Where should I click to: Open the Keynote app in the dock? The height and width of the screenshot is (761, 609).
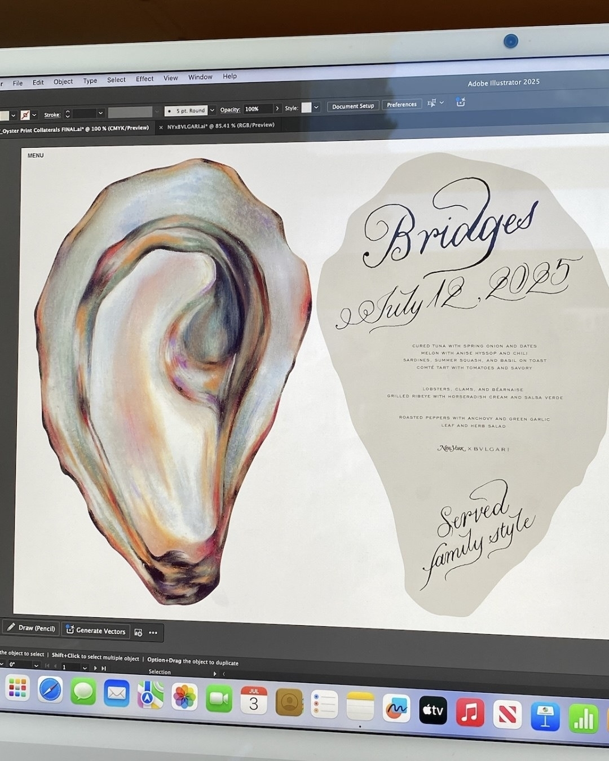pos(545,716)
